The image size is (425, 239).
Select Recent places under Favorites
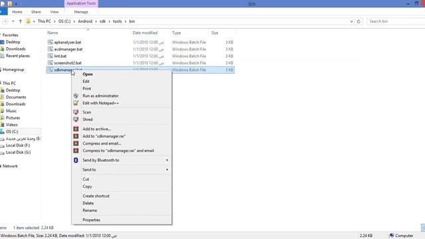pos(18,56)
